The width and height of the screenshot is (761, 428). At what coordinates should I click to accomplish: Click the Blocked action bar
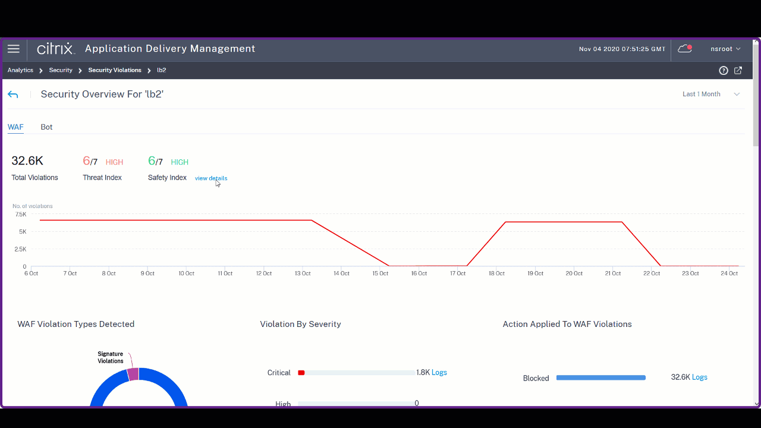click(x=601, y=377)
